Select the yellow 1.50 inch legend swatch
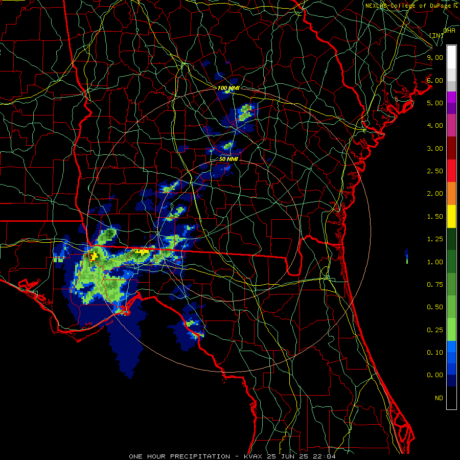This screenshot has height=460, width=460. [x=451, y=216]
